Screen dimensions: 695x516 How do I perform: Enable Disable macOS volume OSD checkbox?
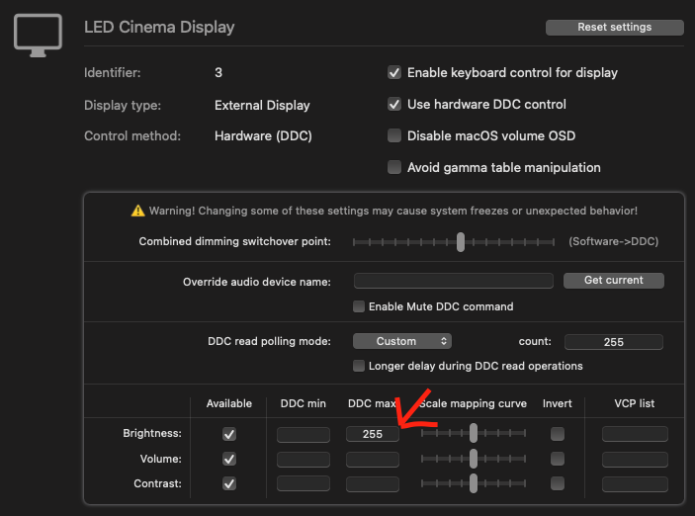394,135
